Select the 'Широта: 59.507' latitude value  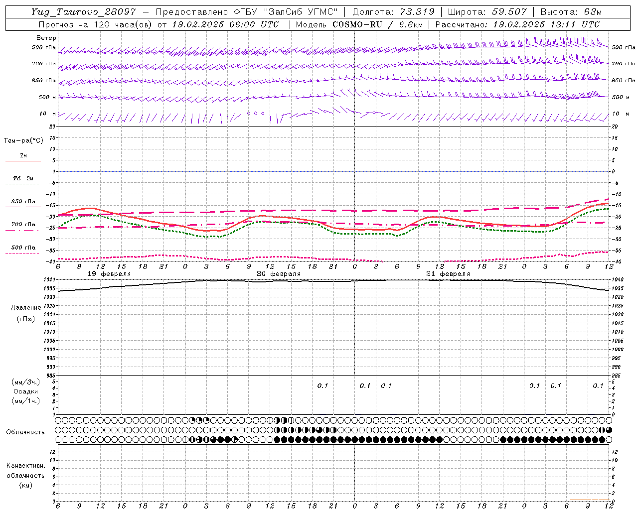487,12
